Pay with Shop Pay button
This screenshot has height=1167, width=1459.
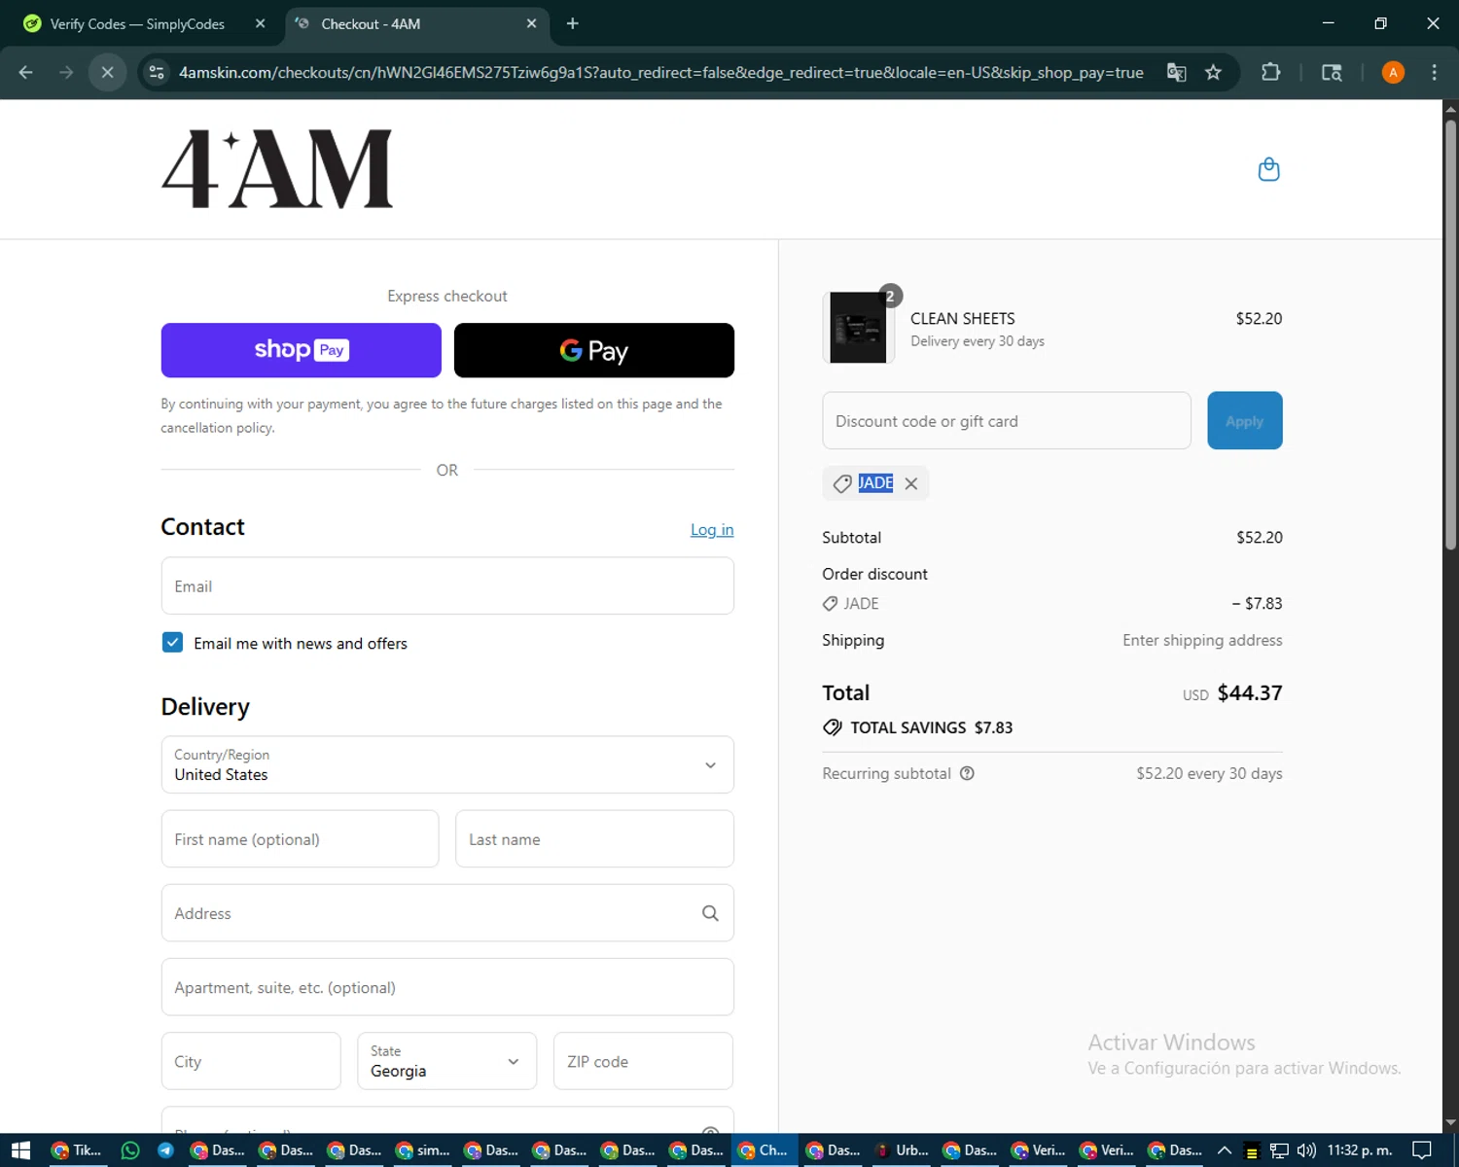click(x=302, y=350)
